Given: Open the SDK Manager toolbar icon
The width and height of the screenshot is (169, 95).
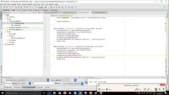Looking at the screenshot, I should (x=72, y=7).
